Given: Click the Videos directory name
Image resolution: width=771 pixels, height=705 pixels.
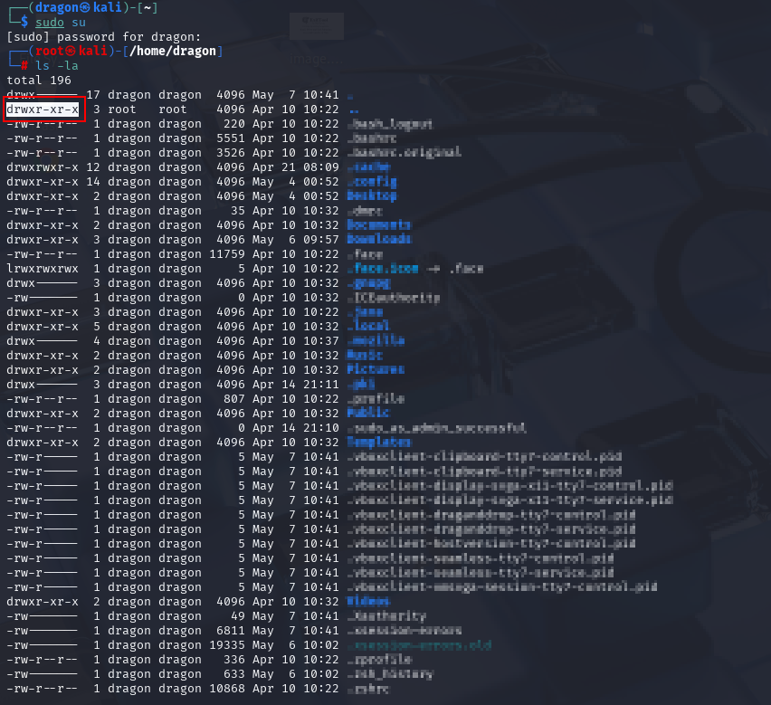Looking at the screenshot, I should pos(368,601).
